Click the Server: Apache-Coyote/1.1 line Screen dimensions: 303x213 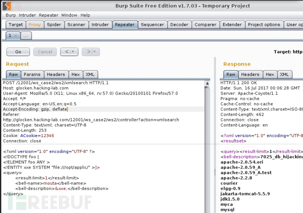pos(249,93)
